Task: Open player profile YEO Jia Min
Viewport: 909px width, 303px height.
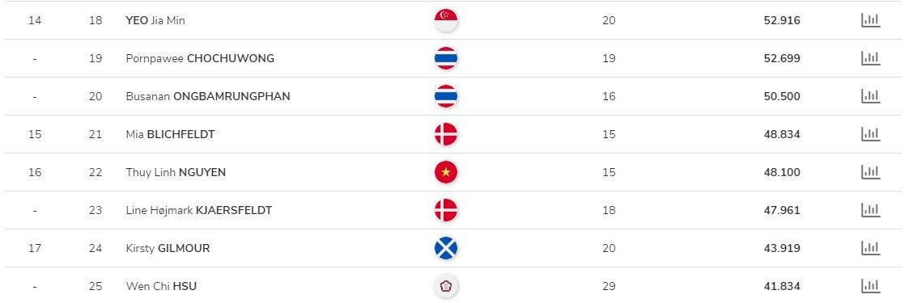Action: pos(155,20)
